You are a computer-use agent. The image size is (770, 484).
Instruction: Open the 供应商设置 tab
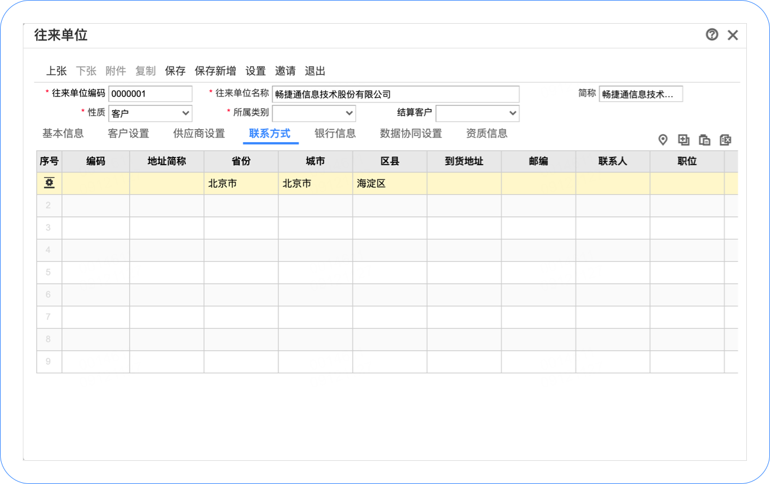point(199,133)
